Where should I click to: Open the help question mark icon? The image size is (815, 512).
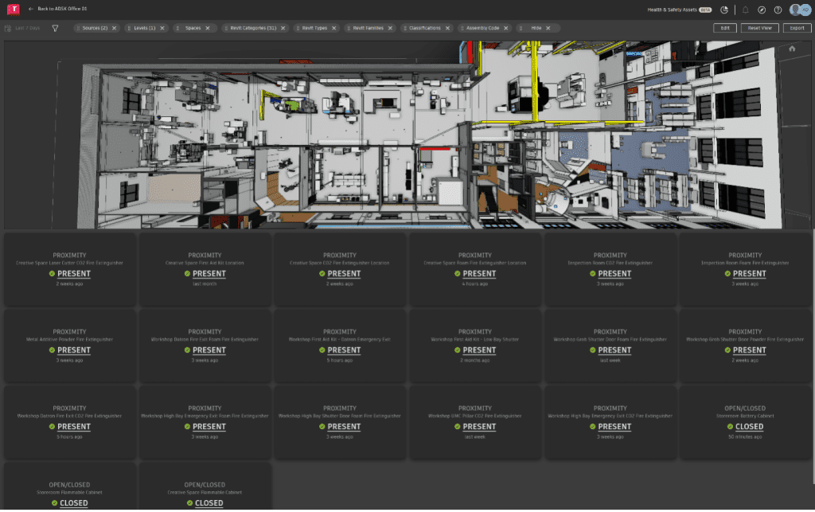[778, 10]
